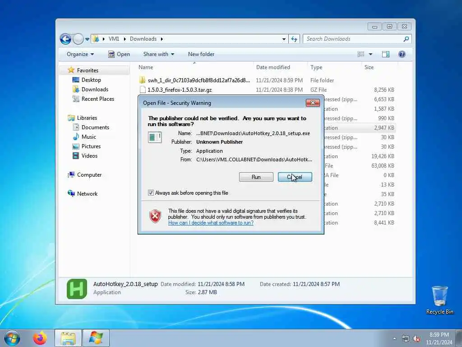The height and width of the screenshot is (347, 462).
Task: Select the Downloads breadcrumb in address bar
Action: coord(143,39)
